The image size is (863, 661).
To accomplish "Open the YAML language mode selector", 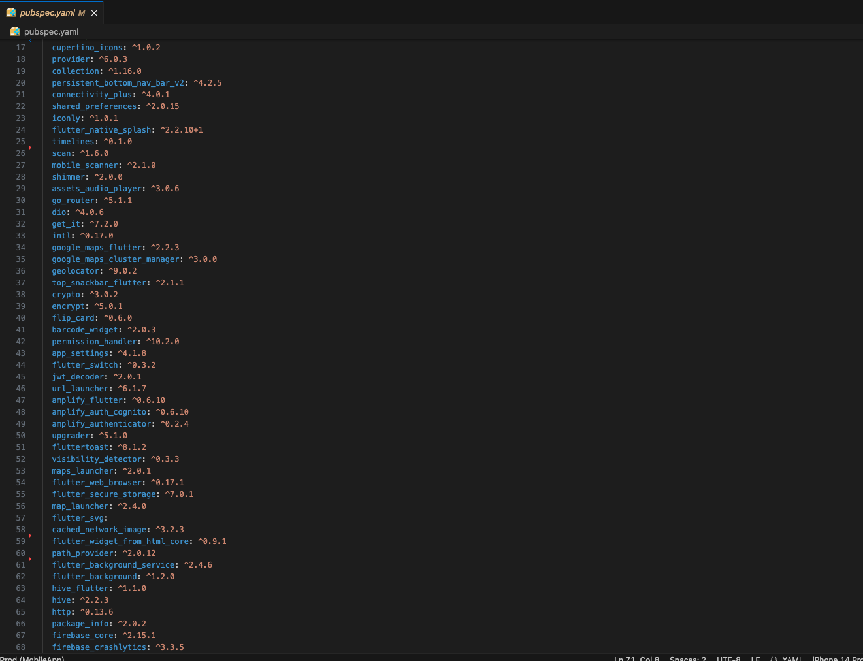I will [792, 658].
